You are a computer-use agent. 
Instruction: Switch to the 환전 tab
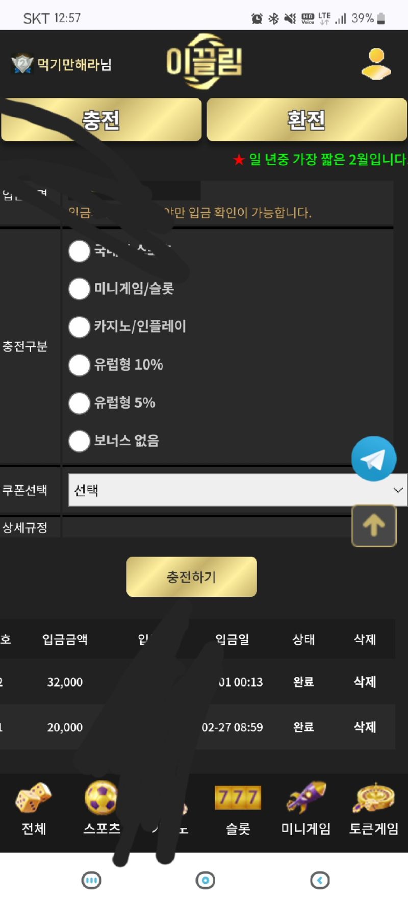307,120
